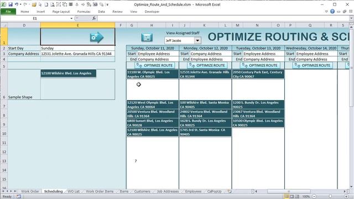Click the Name Box showing E1
This screenshot has height=199, width=354.
[35, 18]
